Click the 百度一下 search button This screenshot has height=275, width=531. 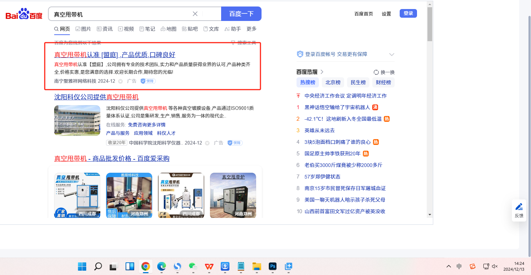[241, 14]
